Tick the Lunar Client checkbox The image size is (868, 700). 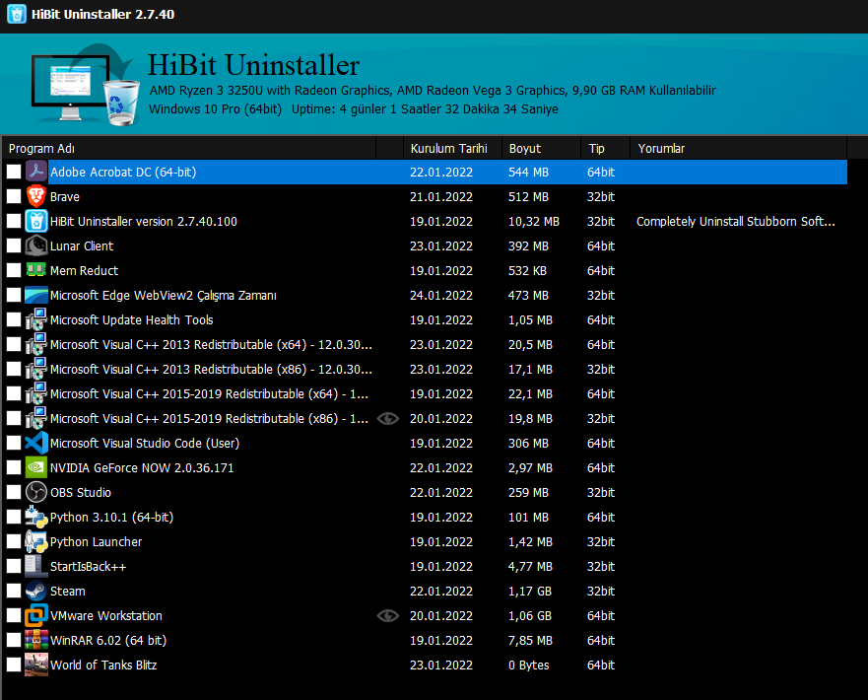(14, 245)
